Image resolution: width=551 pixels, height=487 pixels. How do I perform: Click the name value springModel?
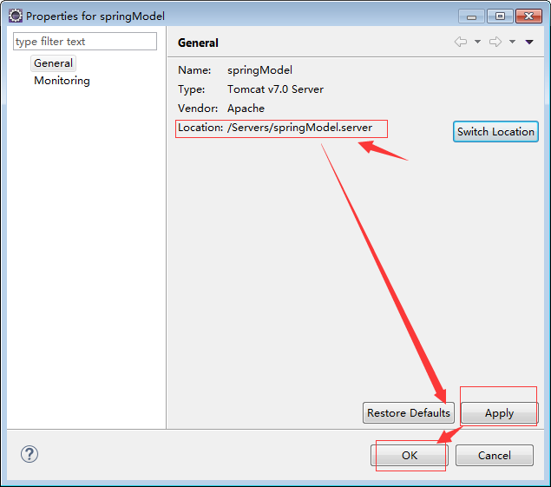259,70
